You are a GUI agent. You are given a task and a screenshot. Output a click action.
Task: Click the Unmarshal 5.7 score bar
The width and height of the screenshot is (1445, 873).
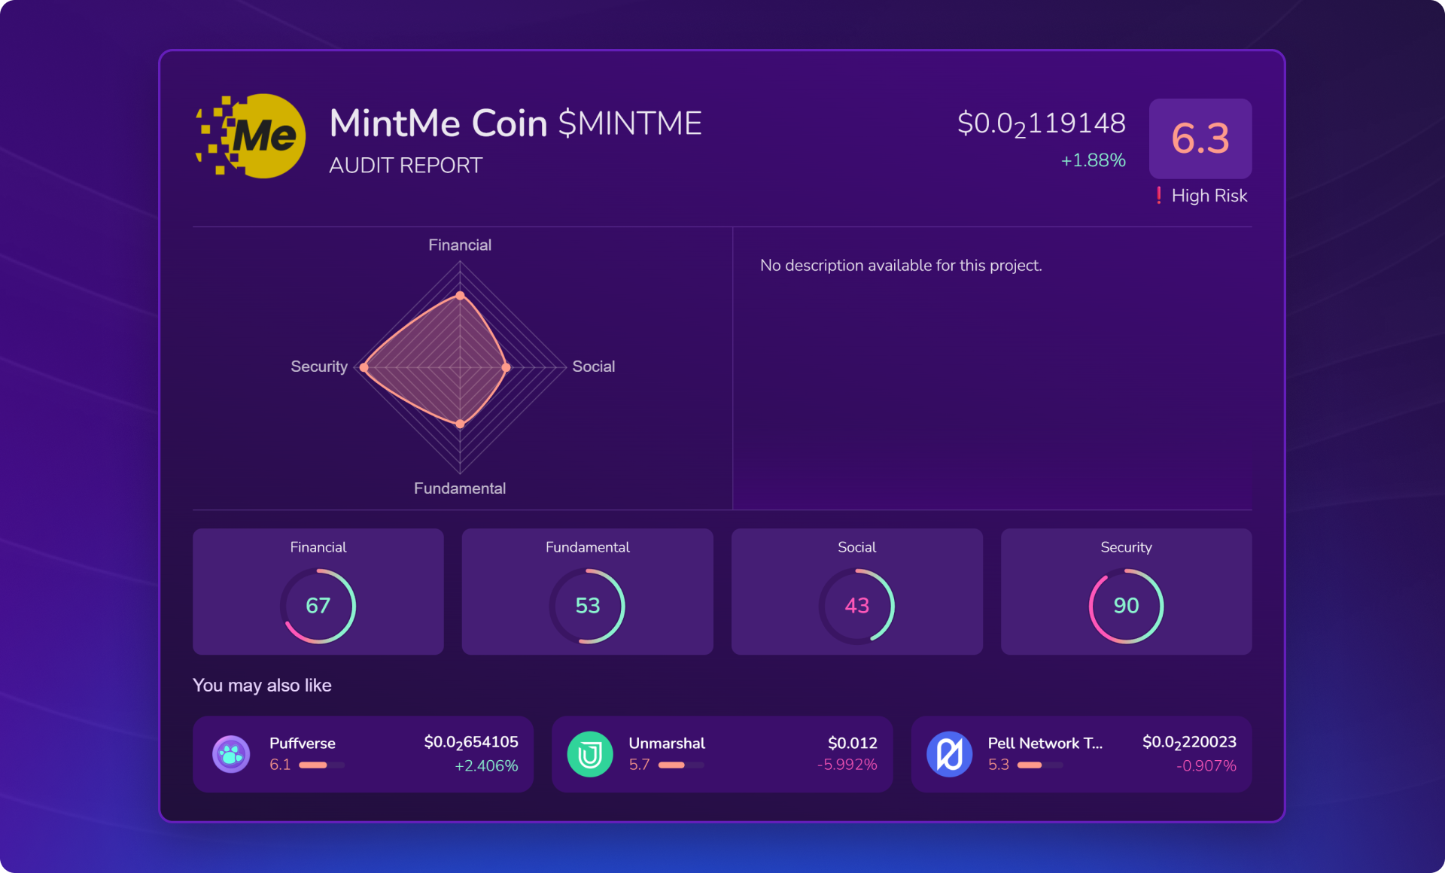(x=680, y=765)
